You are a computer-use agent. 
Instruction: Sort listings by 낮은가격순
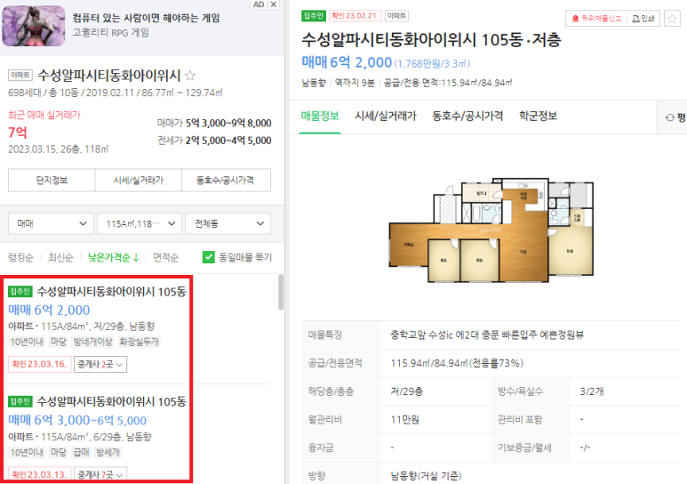tap(114, 257)
